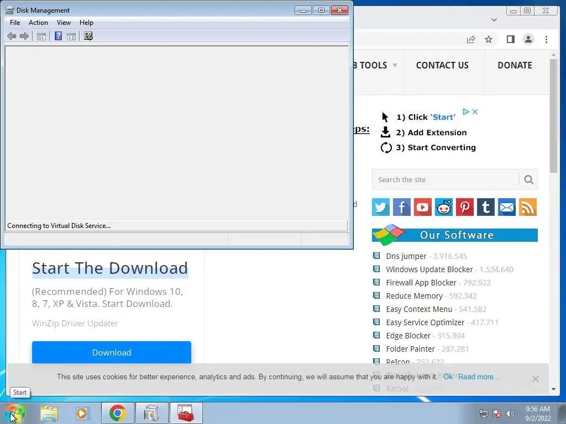Viewport: 566px width, 424px height.
Task: Open the Dns Jumper software link
Action: [x=406, y=256]
